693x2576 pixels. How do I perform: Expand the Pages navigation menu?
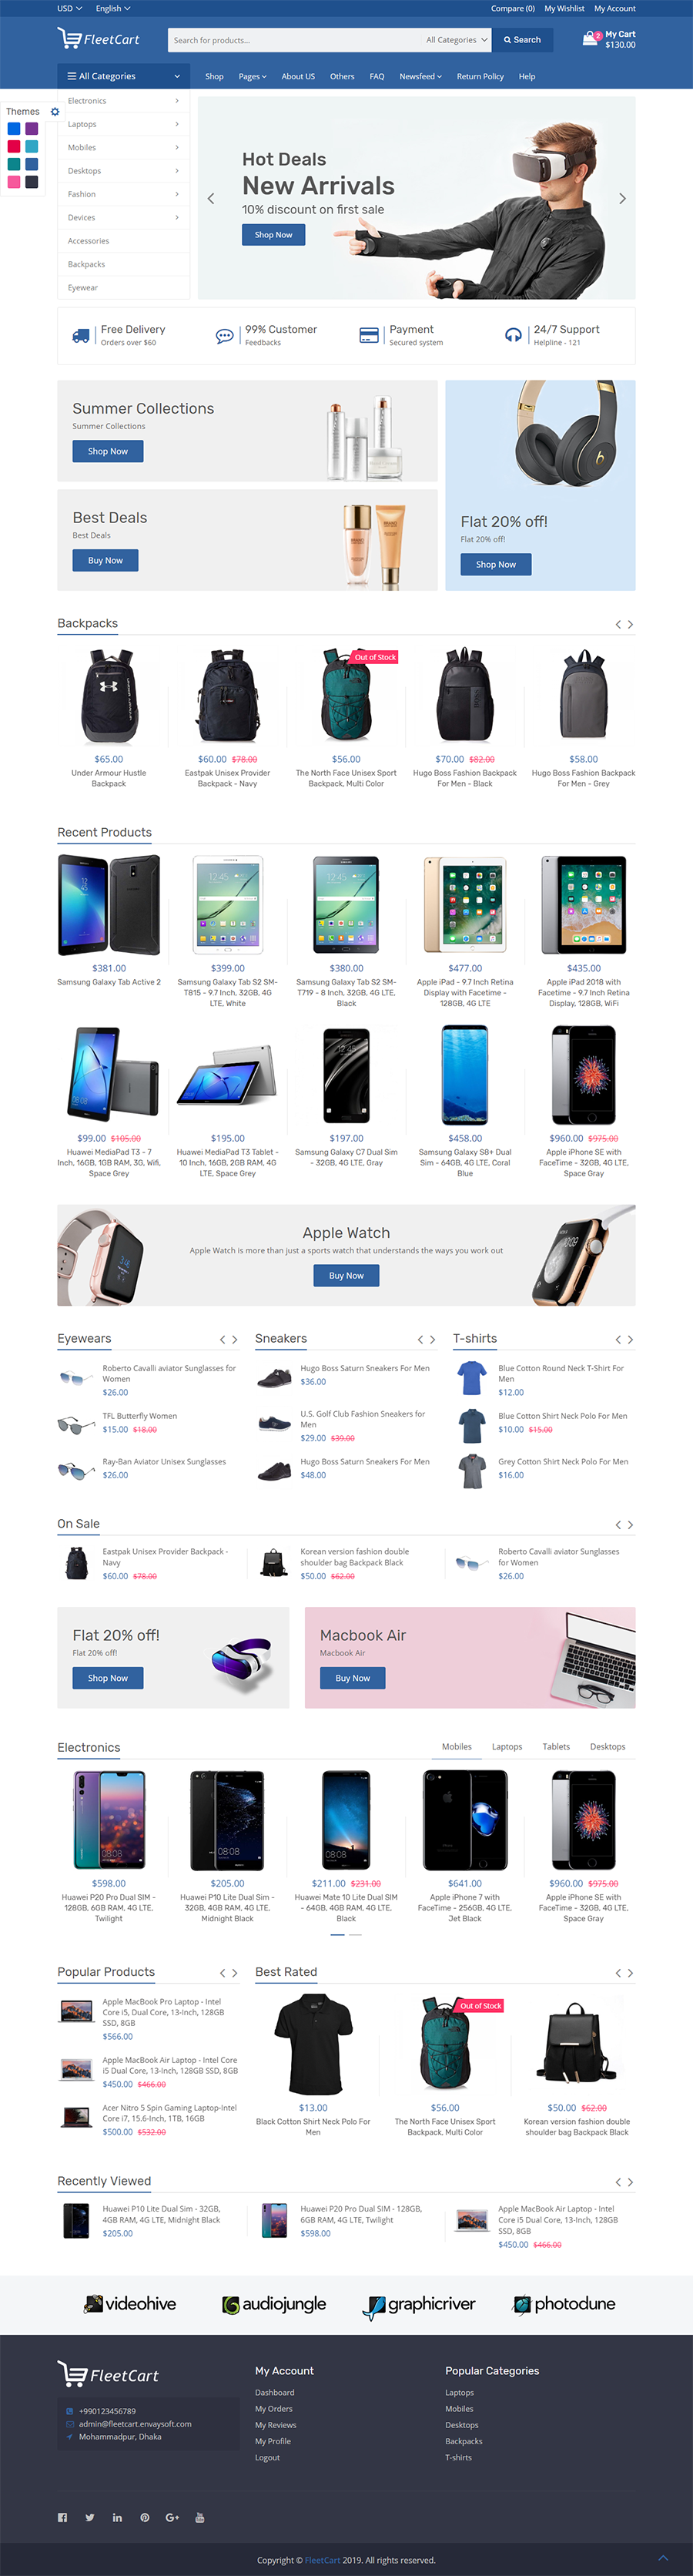point(252,76)
